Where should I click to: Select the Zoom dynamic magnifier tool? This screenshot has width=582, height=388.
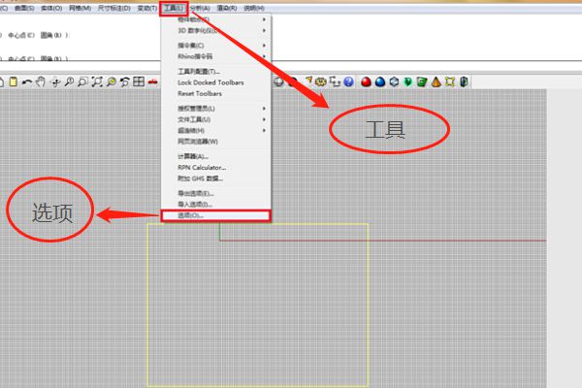[69, 81]
